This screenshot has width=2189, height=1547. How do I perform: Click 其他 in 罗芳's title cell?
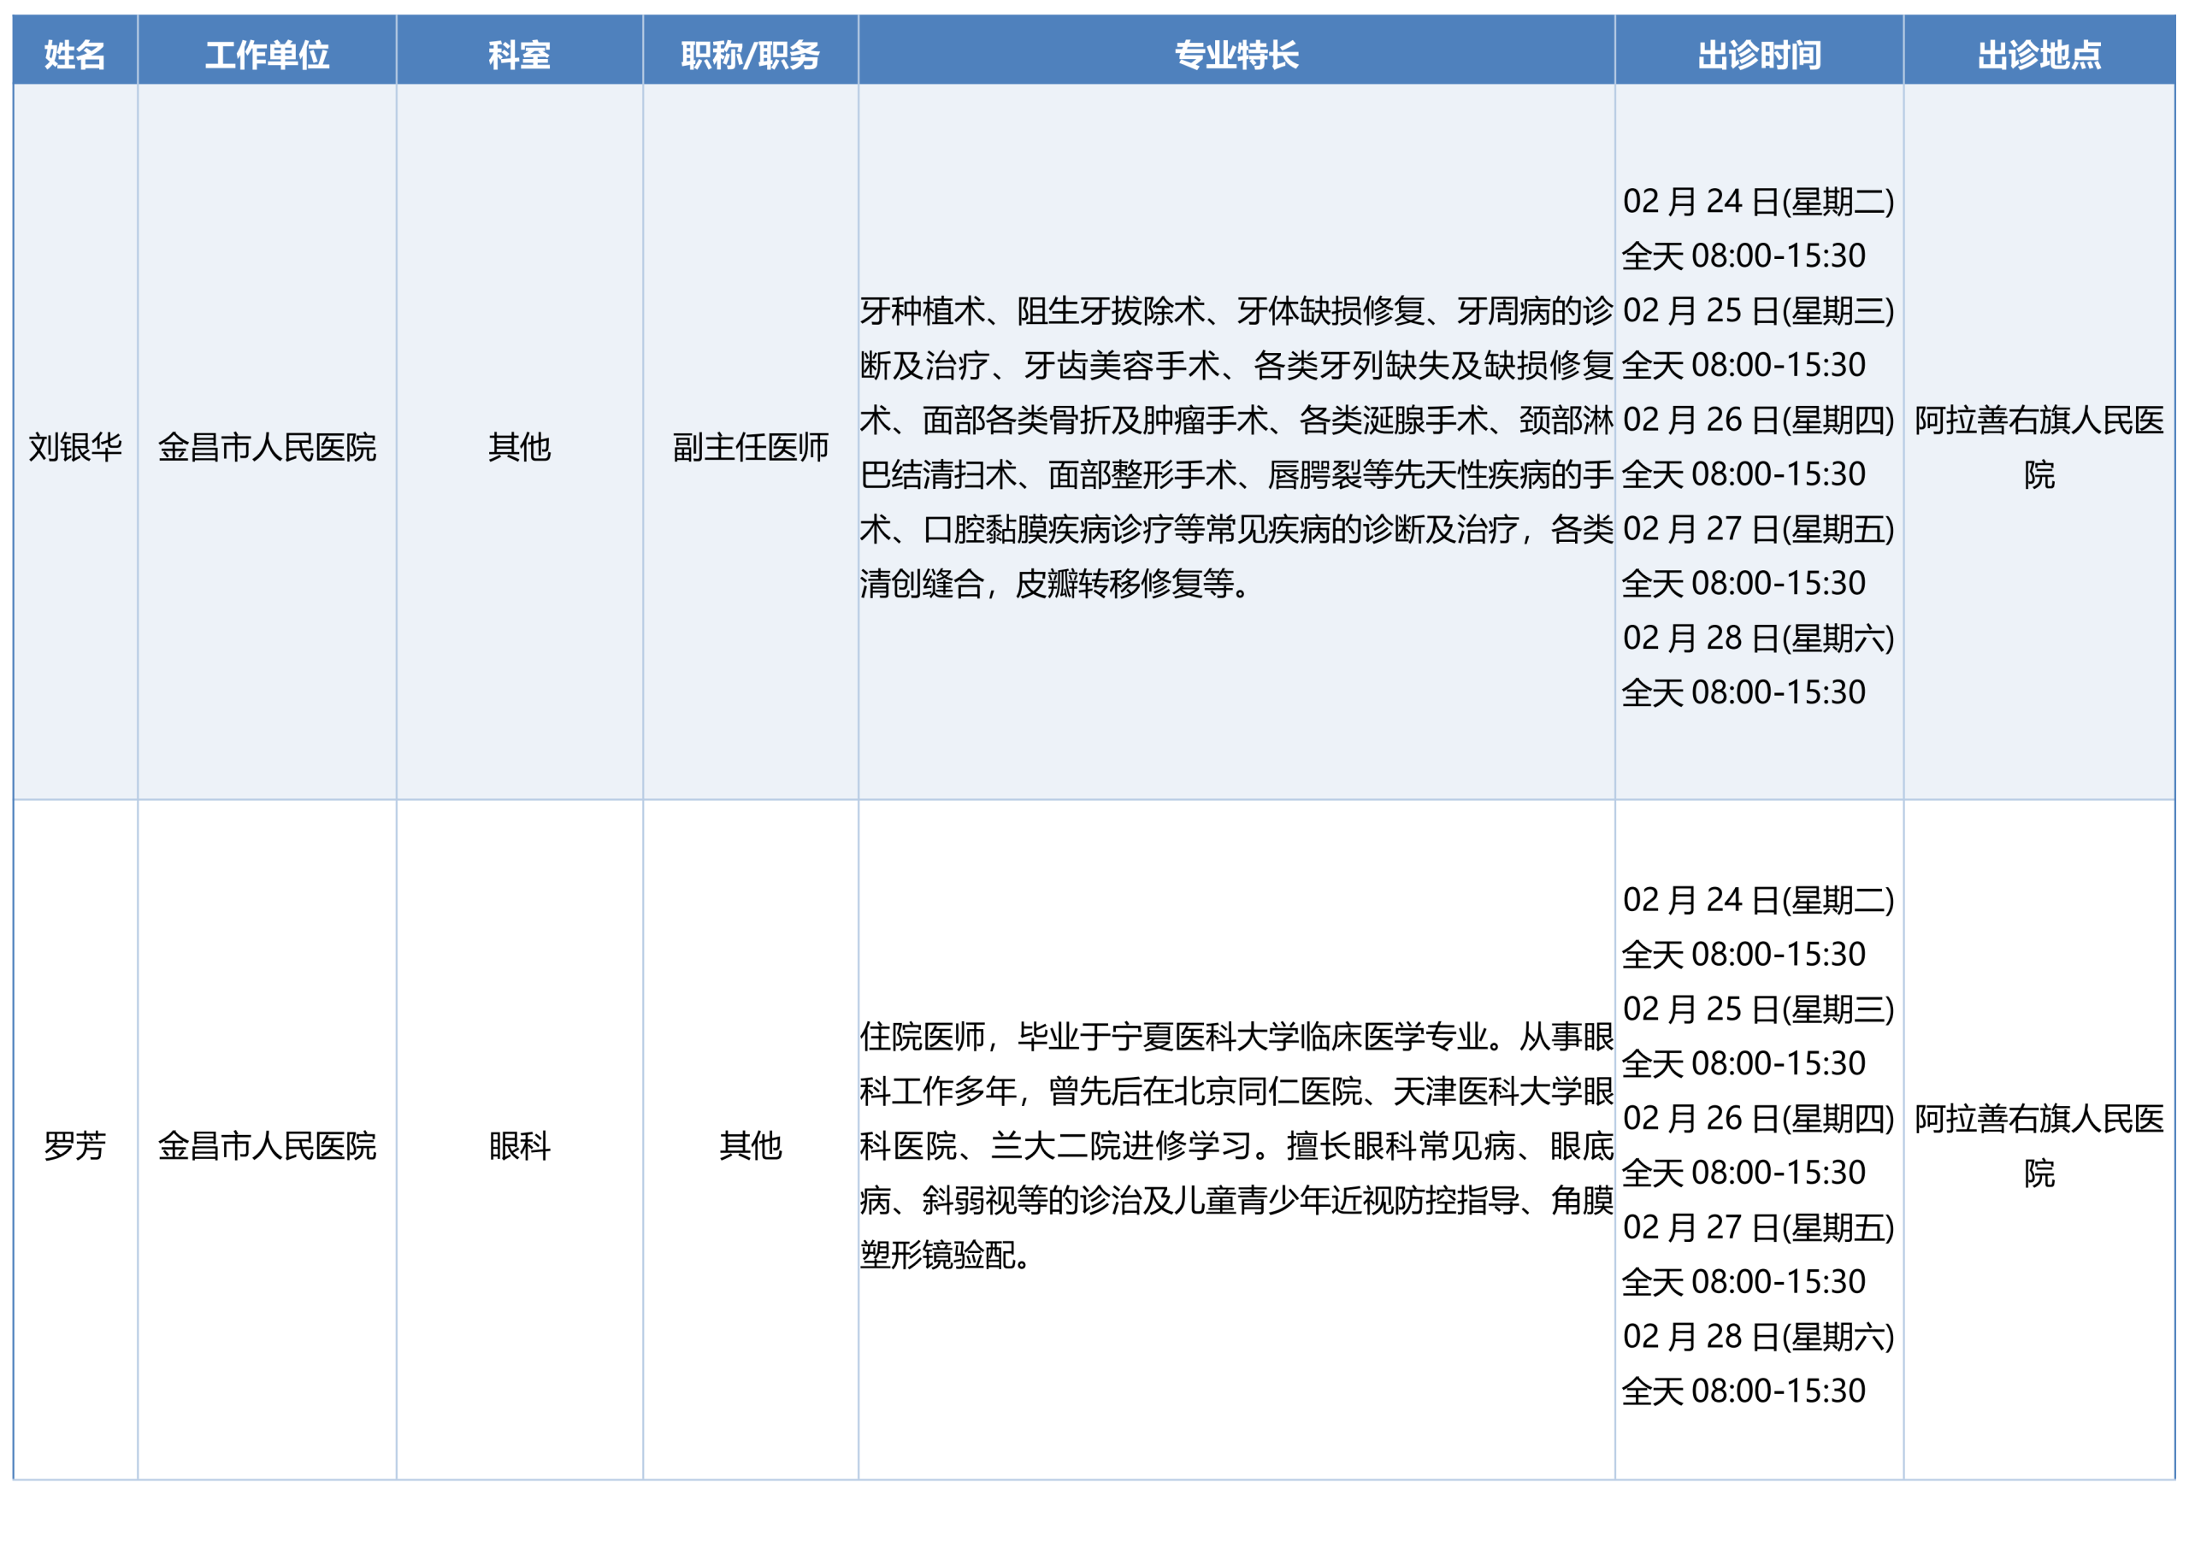(750, 1145)
